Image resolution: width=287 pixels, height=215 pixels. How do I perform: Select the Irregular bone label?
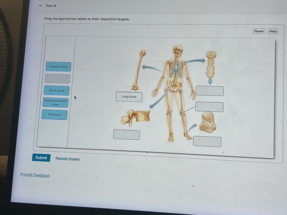point(58,67)
